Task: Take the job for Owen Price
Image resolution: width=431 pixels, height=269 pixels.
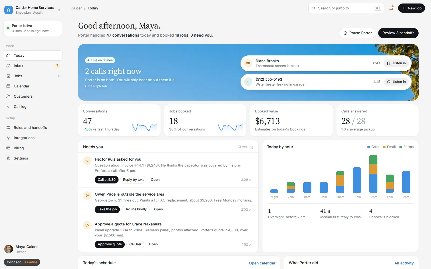Action: pyautogui.click(x=107, y=209)
